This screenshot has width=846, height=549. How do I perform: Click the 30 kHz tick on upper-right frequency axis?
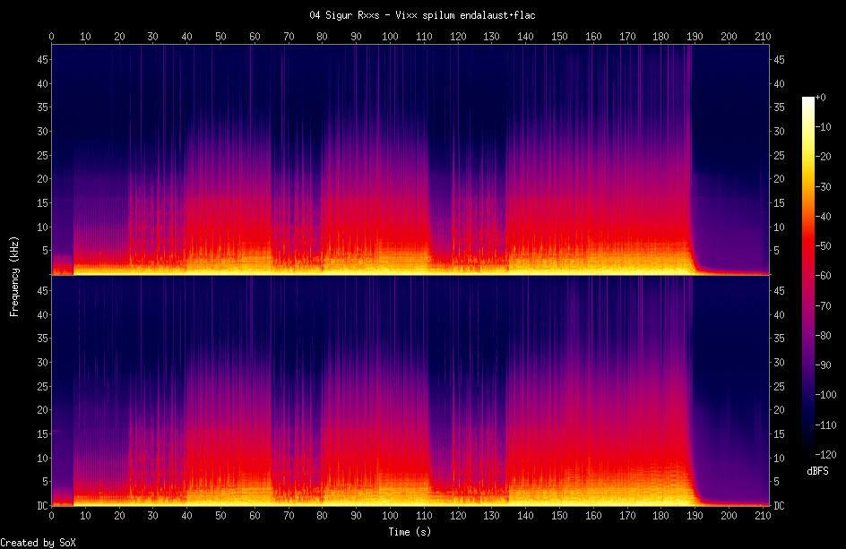[x=780, y=131]
